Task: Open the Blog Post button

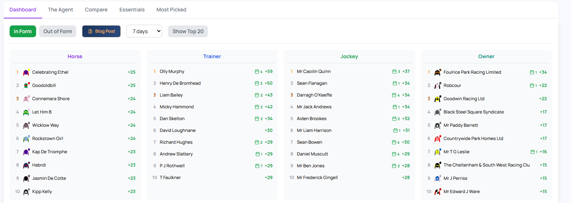Action: coord(101,31)
